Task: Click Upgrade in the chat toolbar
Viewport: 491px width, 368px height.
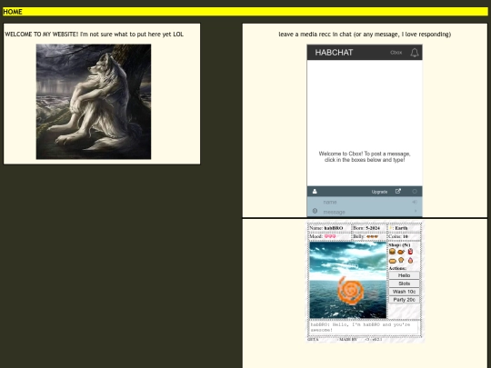Action: (379, 192)
